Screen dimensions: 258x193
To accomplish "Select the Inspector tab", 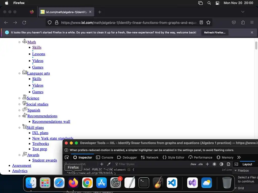I will pyautogui.click(x=83, y=157).
